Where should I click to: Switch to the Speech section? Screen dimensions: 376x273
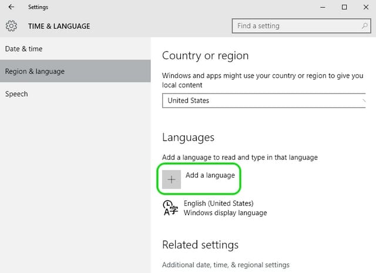pyautogui.click(x=16, y=94)
